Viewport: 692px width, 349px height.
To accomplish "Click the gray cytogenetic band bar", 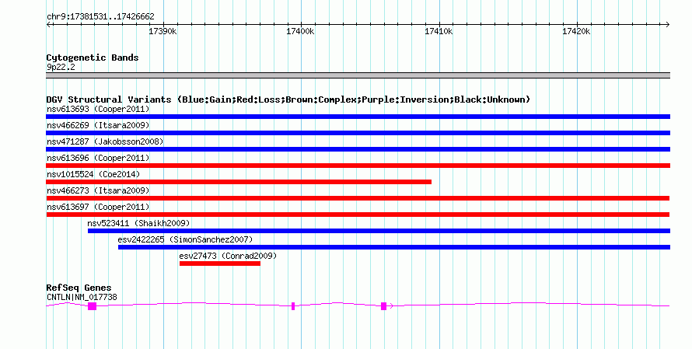I will tap(358, 75).
